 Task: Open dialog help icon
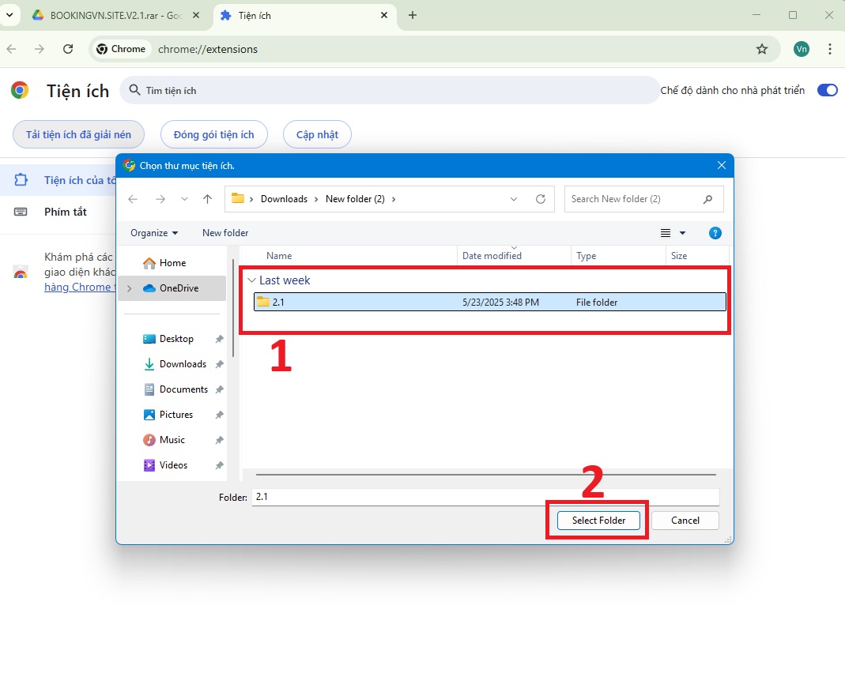pyautogui.click(x=715, y=233)
